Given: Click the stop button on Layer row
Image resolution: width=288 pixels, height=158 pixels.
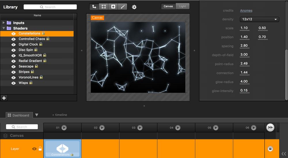Looking at the screenshot, I should (x=270, y=149).
